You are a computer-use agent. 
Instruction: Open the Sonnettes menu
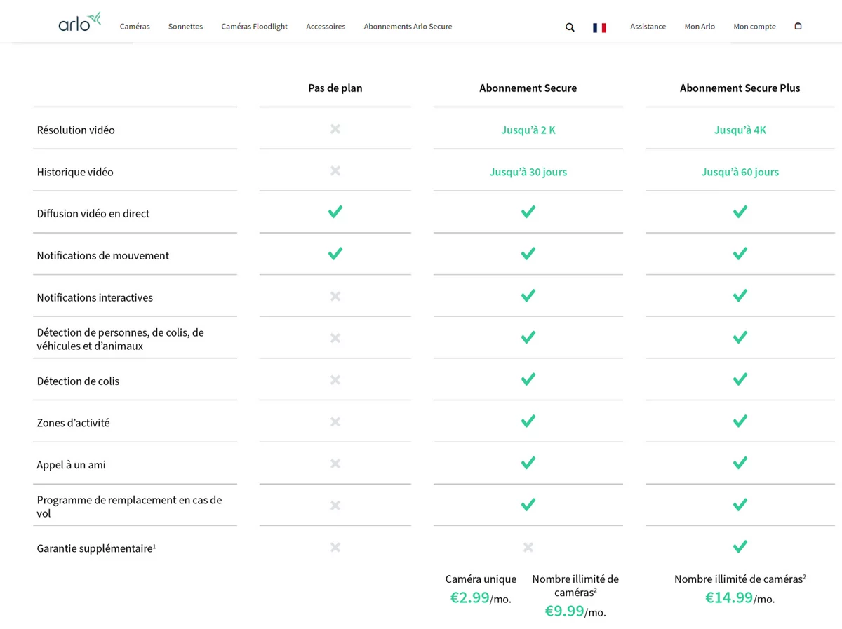coord(185,27)
